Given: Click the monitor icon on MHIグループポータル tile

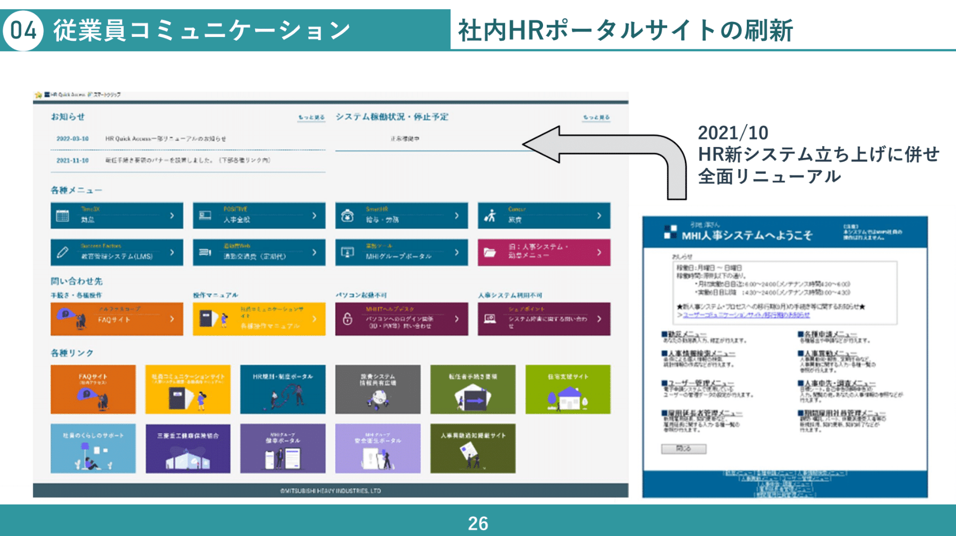Looking at the screenshot, I should click(x=348, y=252).
